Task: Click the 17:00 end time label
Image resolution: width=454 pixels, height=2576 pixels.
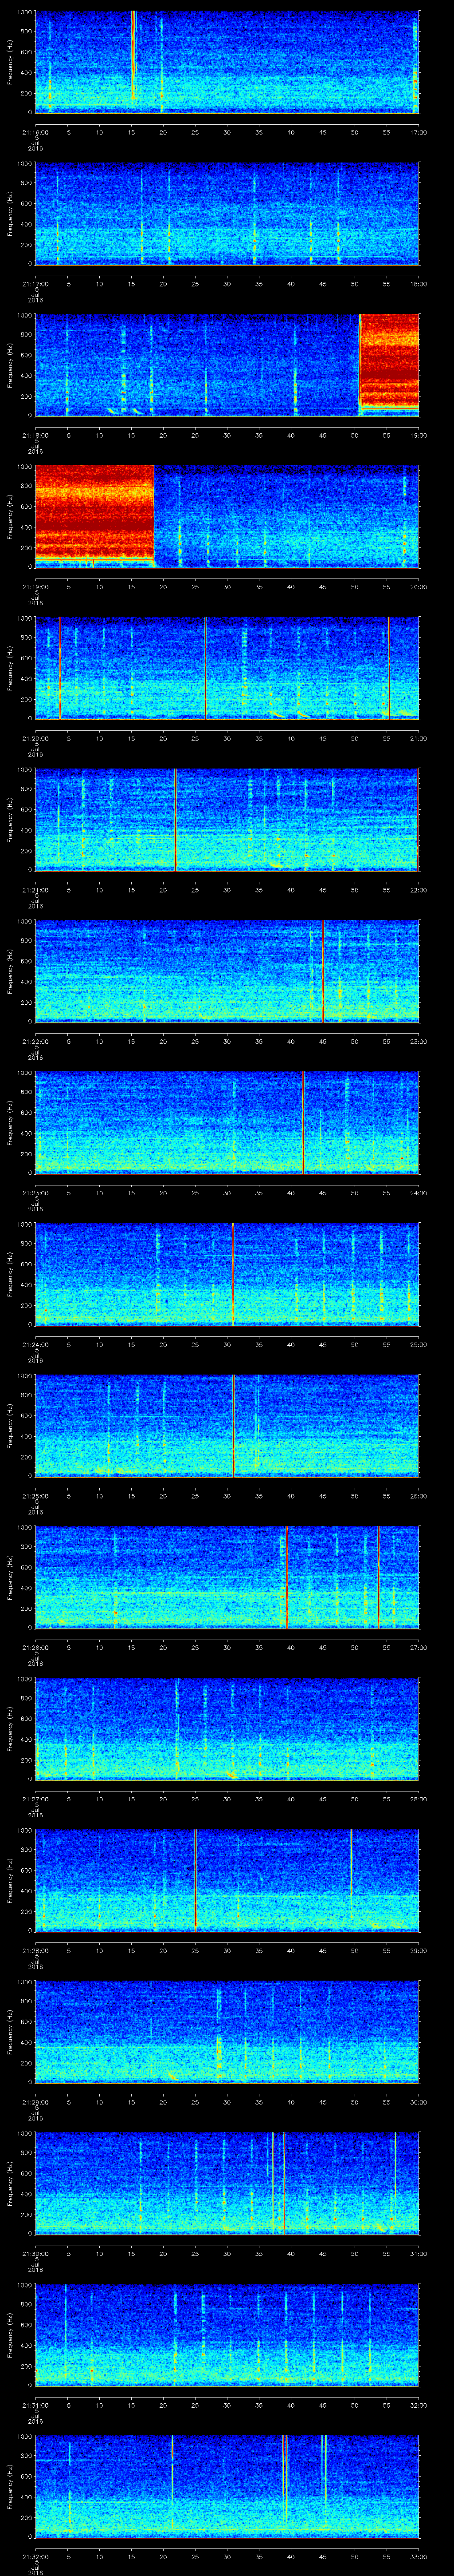Action: click(418, 132)
